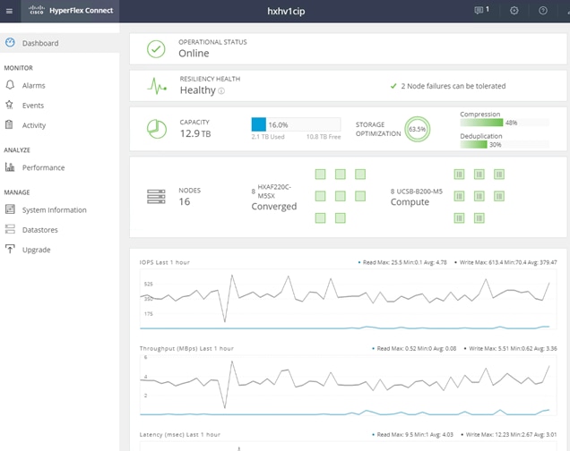570x451 pixels.
Task: Click the Throughput Write Max legend text
Action: [x=513, y=348]
